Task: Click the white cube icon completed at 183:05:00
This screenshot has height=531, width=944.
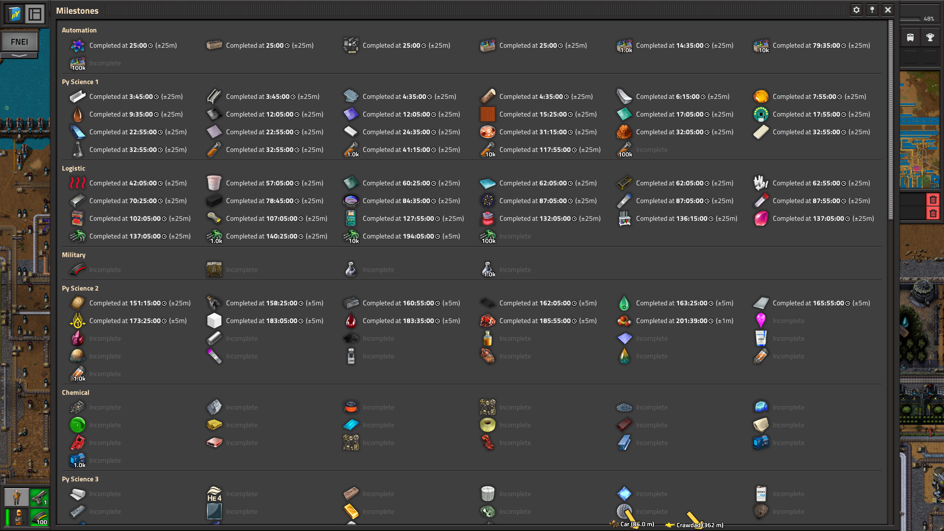Action: click(214, 321)
